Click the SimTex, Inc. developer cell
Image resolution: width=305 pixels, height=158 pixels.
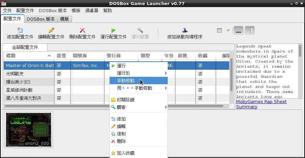(x=87, y=66)
